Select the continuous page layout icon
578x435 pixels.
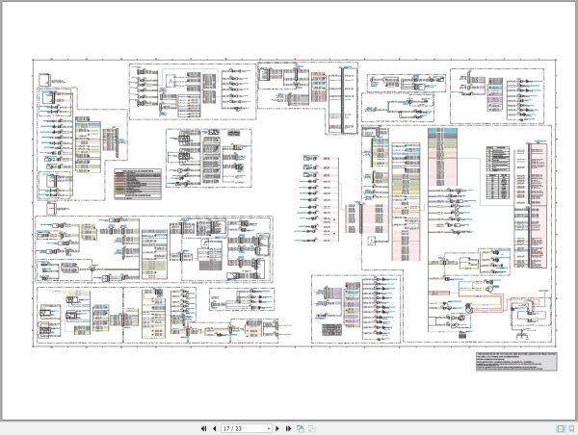(x=571, y=428)
